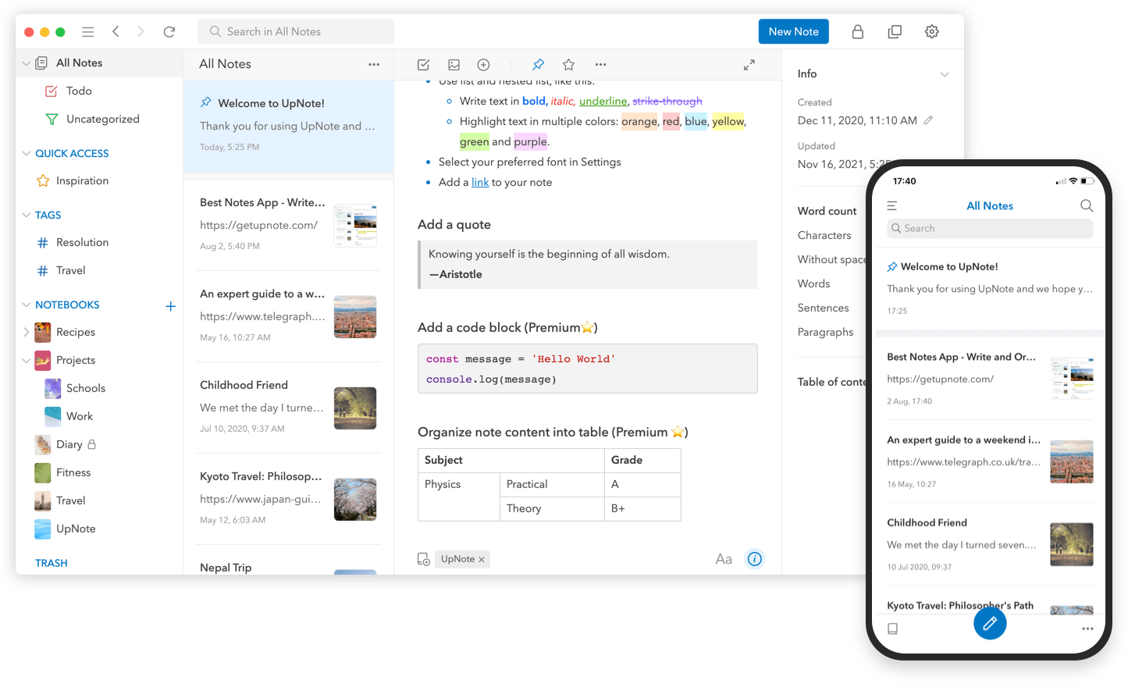
Task: Toggle the pin icon in editor toolbar
Action: [x=538, y=65]
